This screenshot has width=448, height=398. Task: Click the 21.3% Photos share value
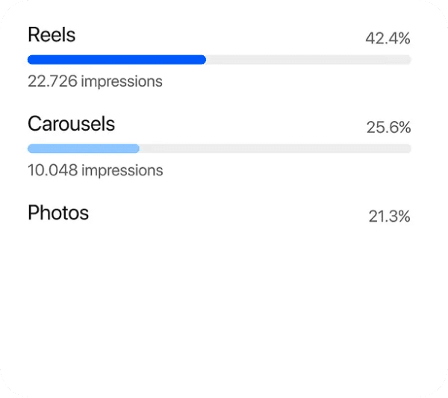[389, 217]
